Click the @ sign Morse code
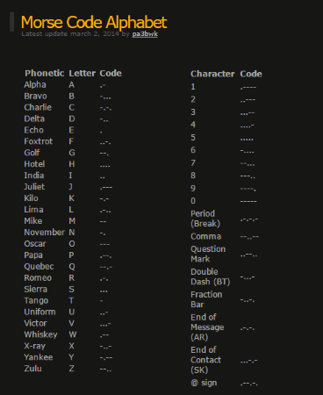323x395 pixels. [249, 384]
